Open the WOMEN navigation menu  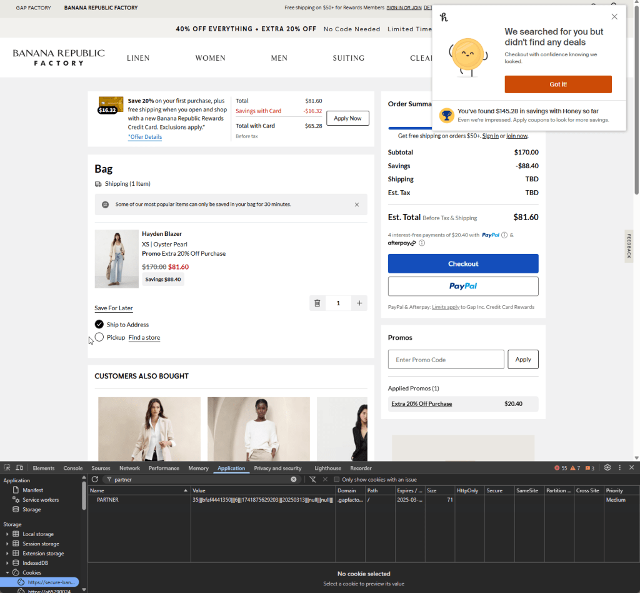point(210,58)
